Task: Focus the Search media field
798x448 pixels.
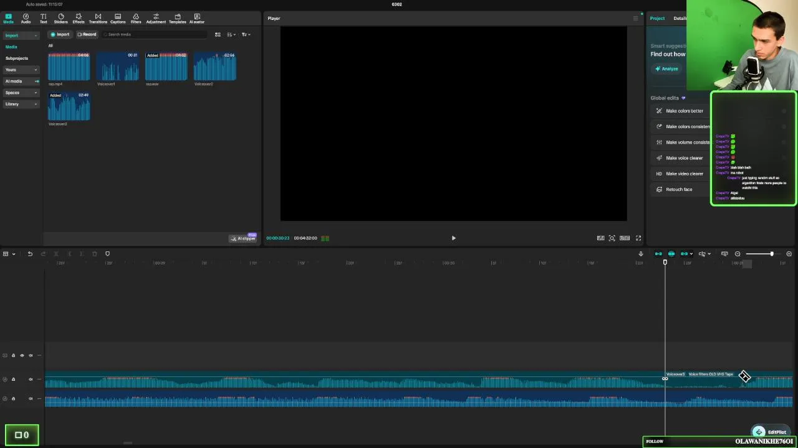Action: [154, 34]
